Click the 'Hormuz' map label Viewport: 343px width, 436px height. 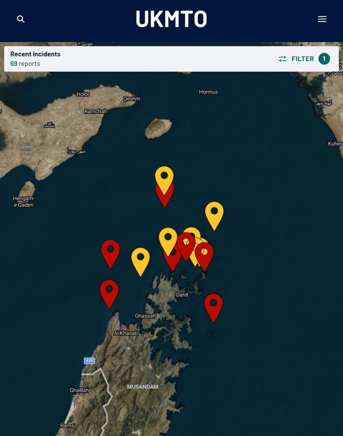click(x=208, y=92)
